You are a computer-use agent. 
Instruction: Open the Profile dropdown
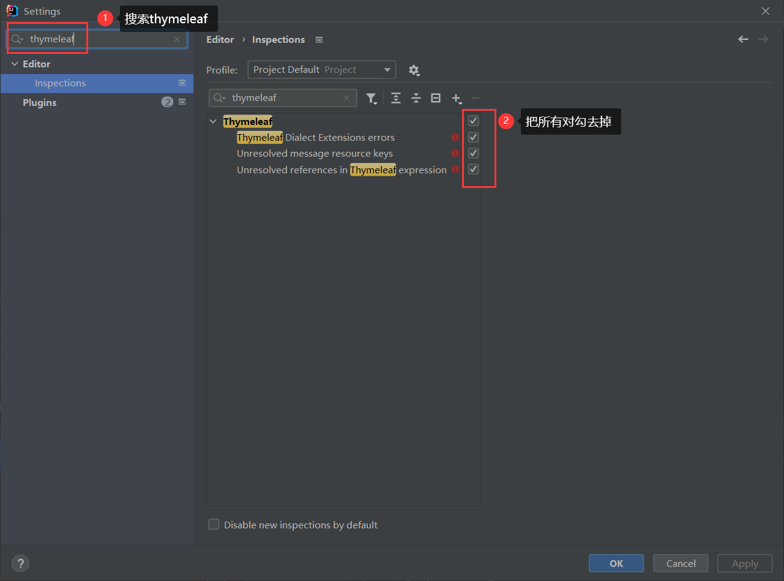click(x=322, y=70)
